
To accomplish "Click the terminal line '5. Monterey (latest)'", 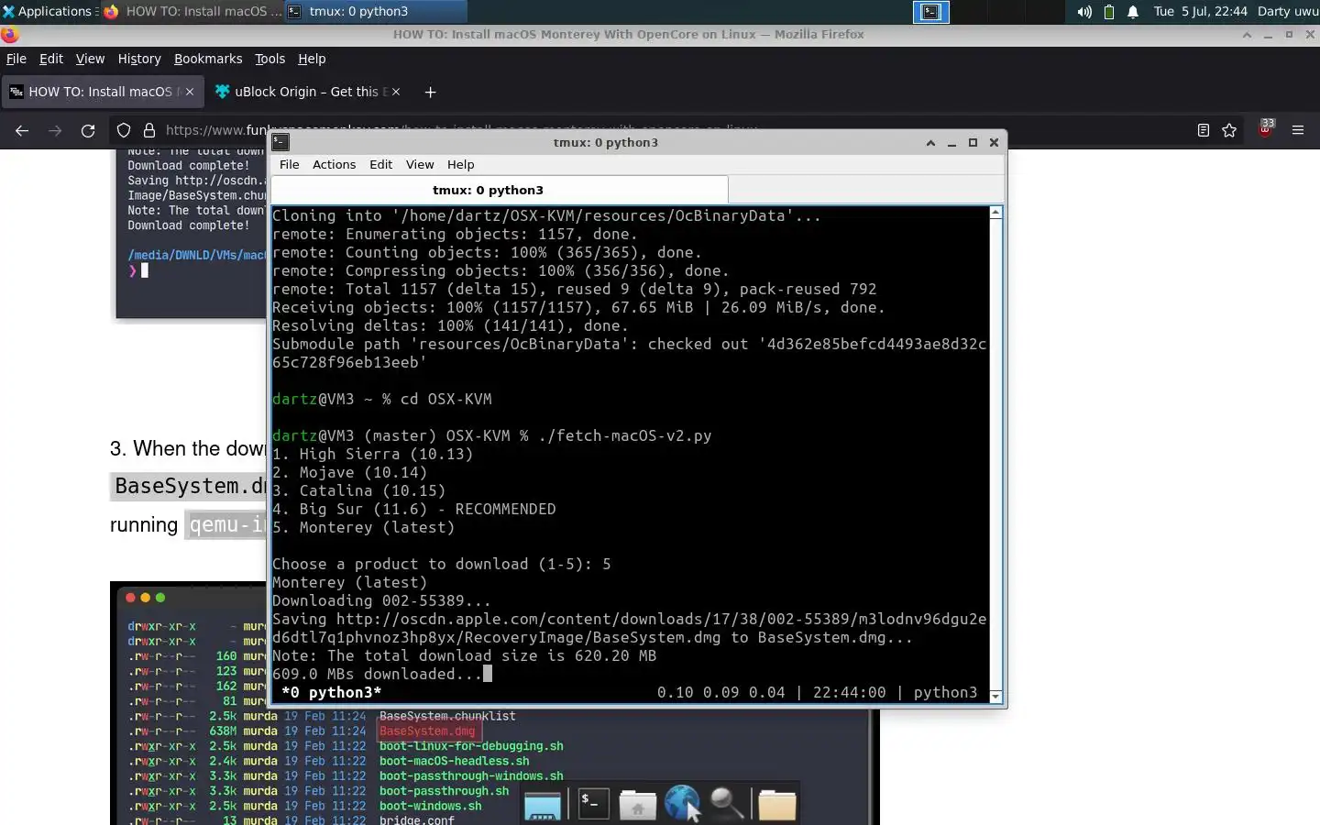I will 363,527.
